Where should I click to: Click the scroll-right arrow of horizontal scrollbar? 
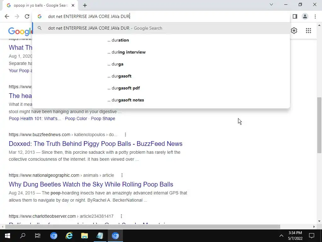[x=314, y=227]
